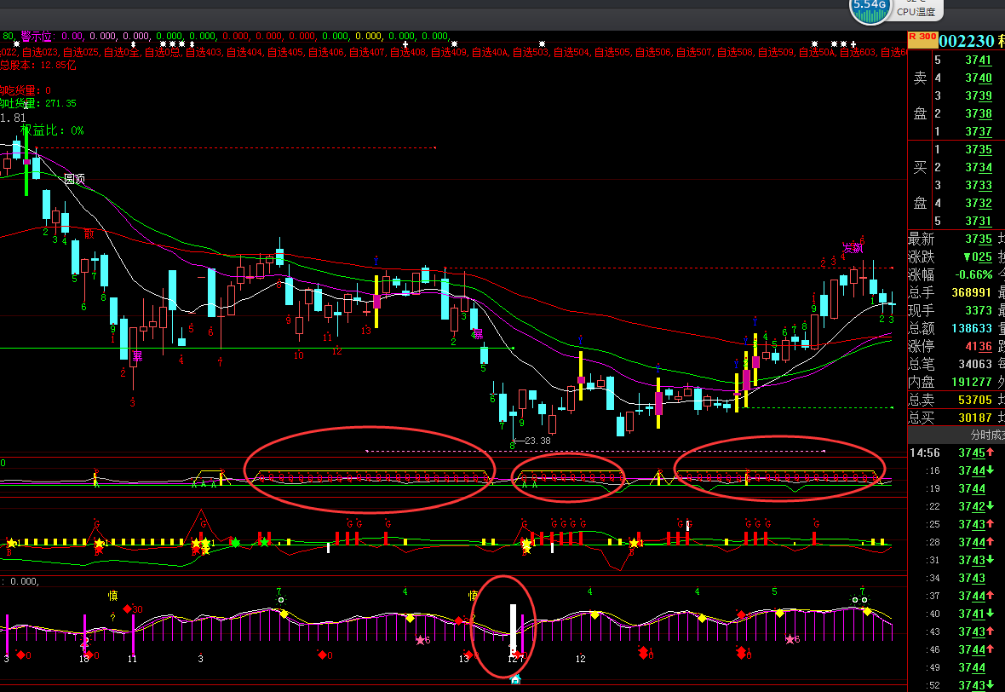Click the 圆顶 pattern label on the chart
The image size is (1005, 692).
click(x=74, y=179)
